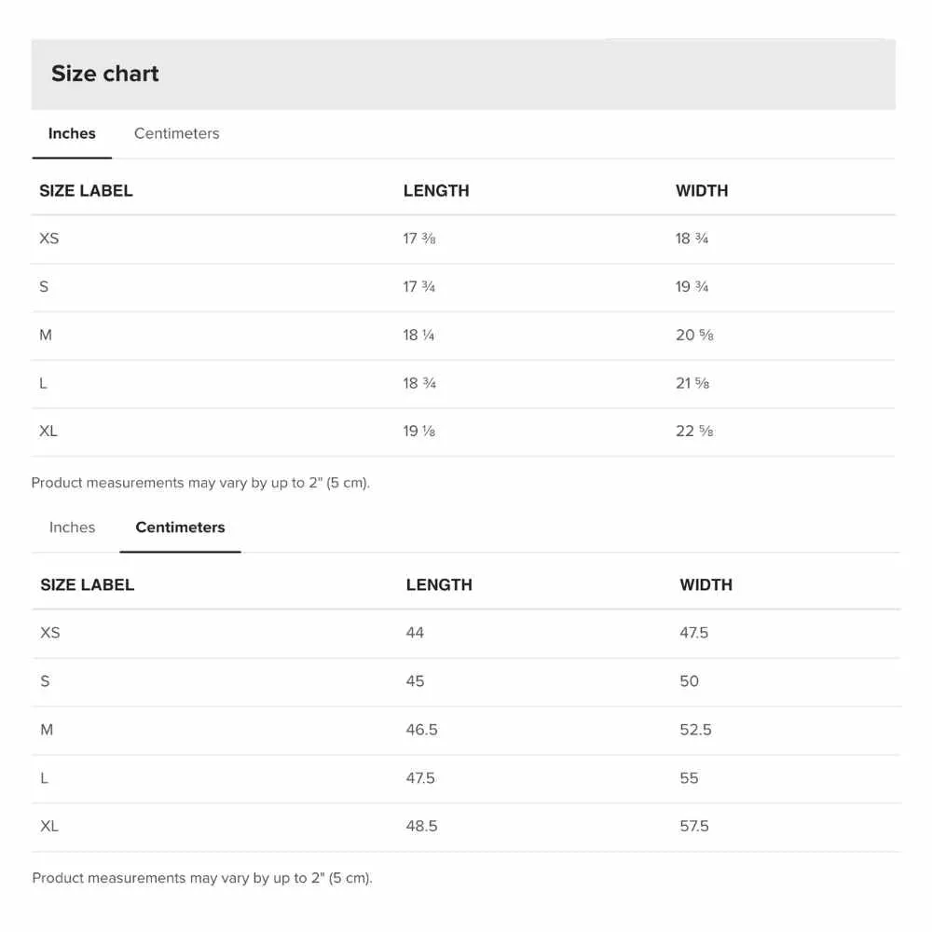Switch to the upper Centimeters tab

(x=176, y=133)
